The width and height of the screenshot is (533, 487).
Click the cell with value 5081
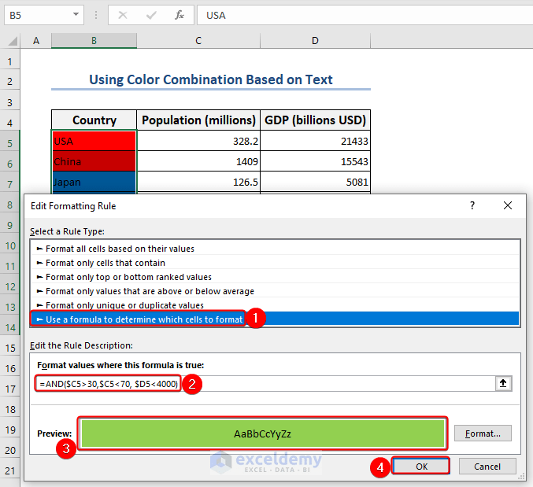(315, 182)
